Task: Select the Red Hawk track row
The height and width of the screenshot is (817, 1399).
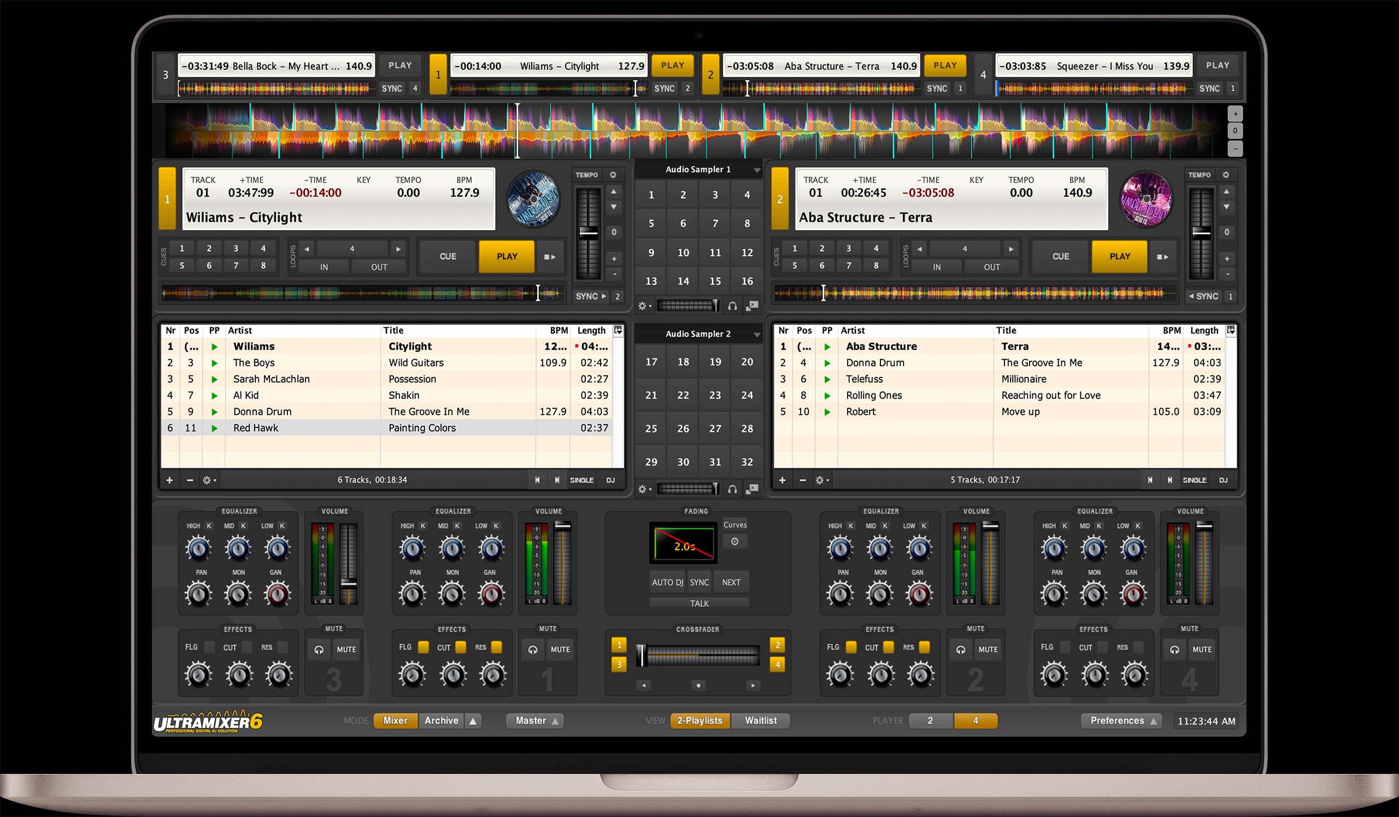Action: [333, 427]
